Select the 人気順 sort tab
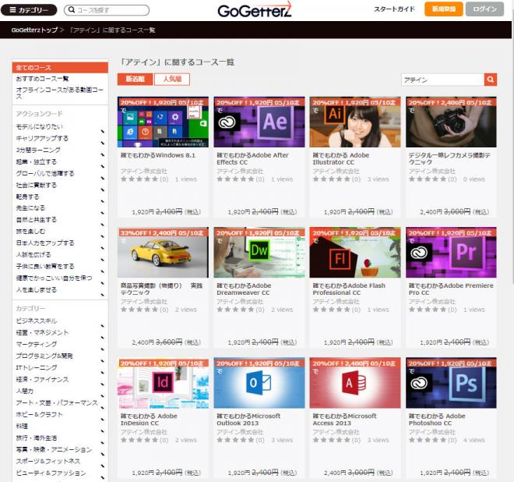 point(172,79)
